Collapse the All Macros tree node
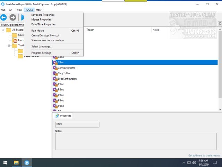The width and height of the screenshot is (222, 167). click(x=3, y=30)
